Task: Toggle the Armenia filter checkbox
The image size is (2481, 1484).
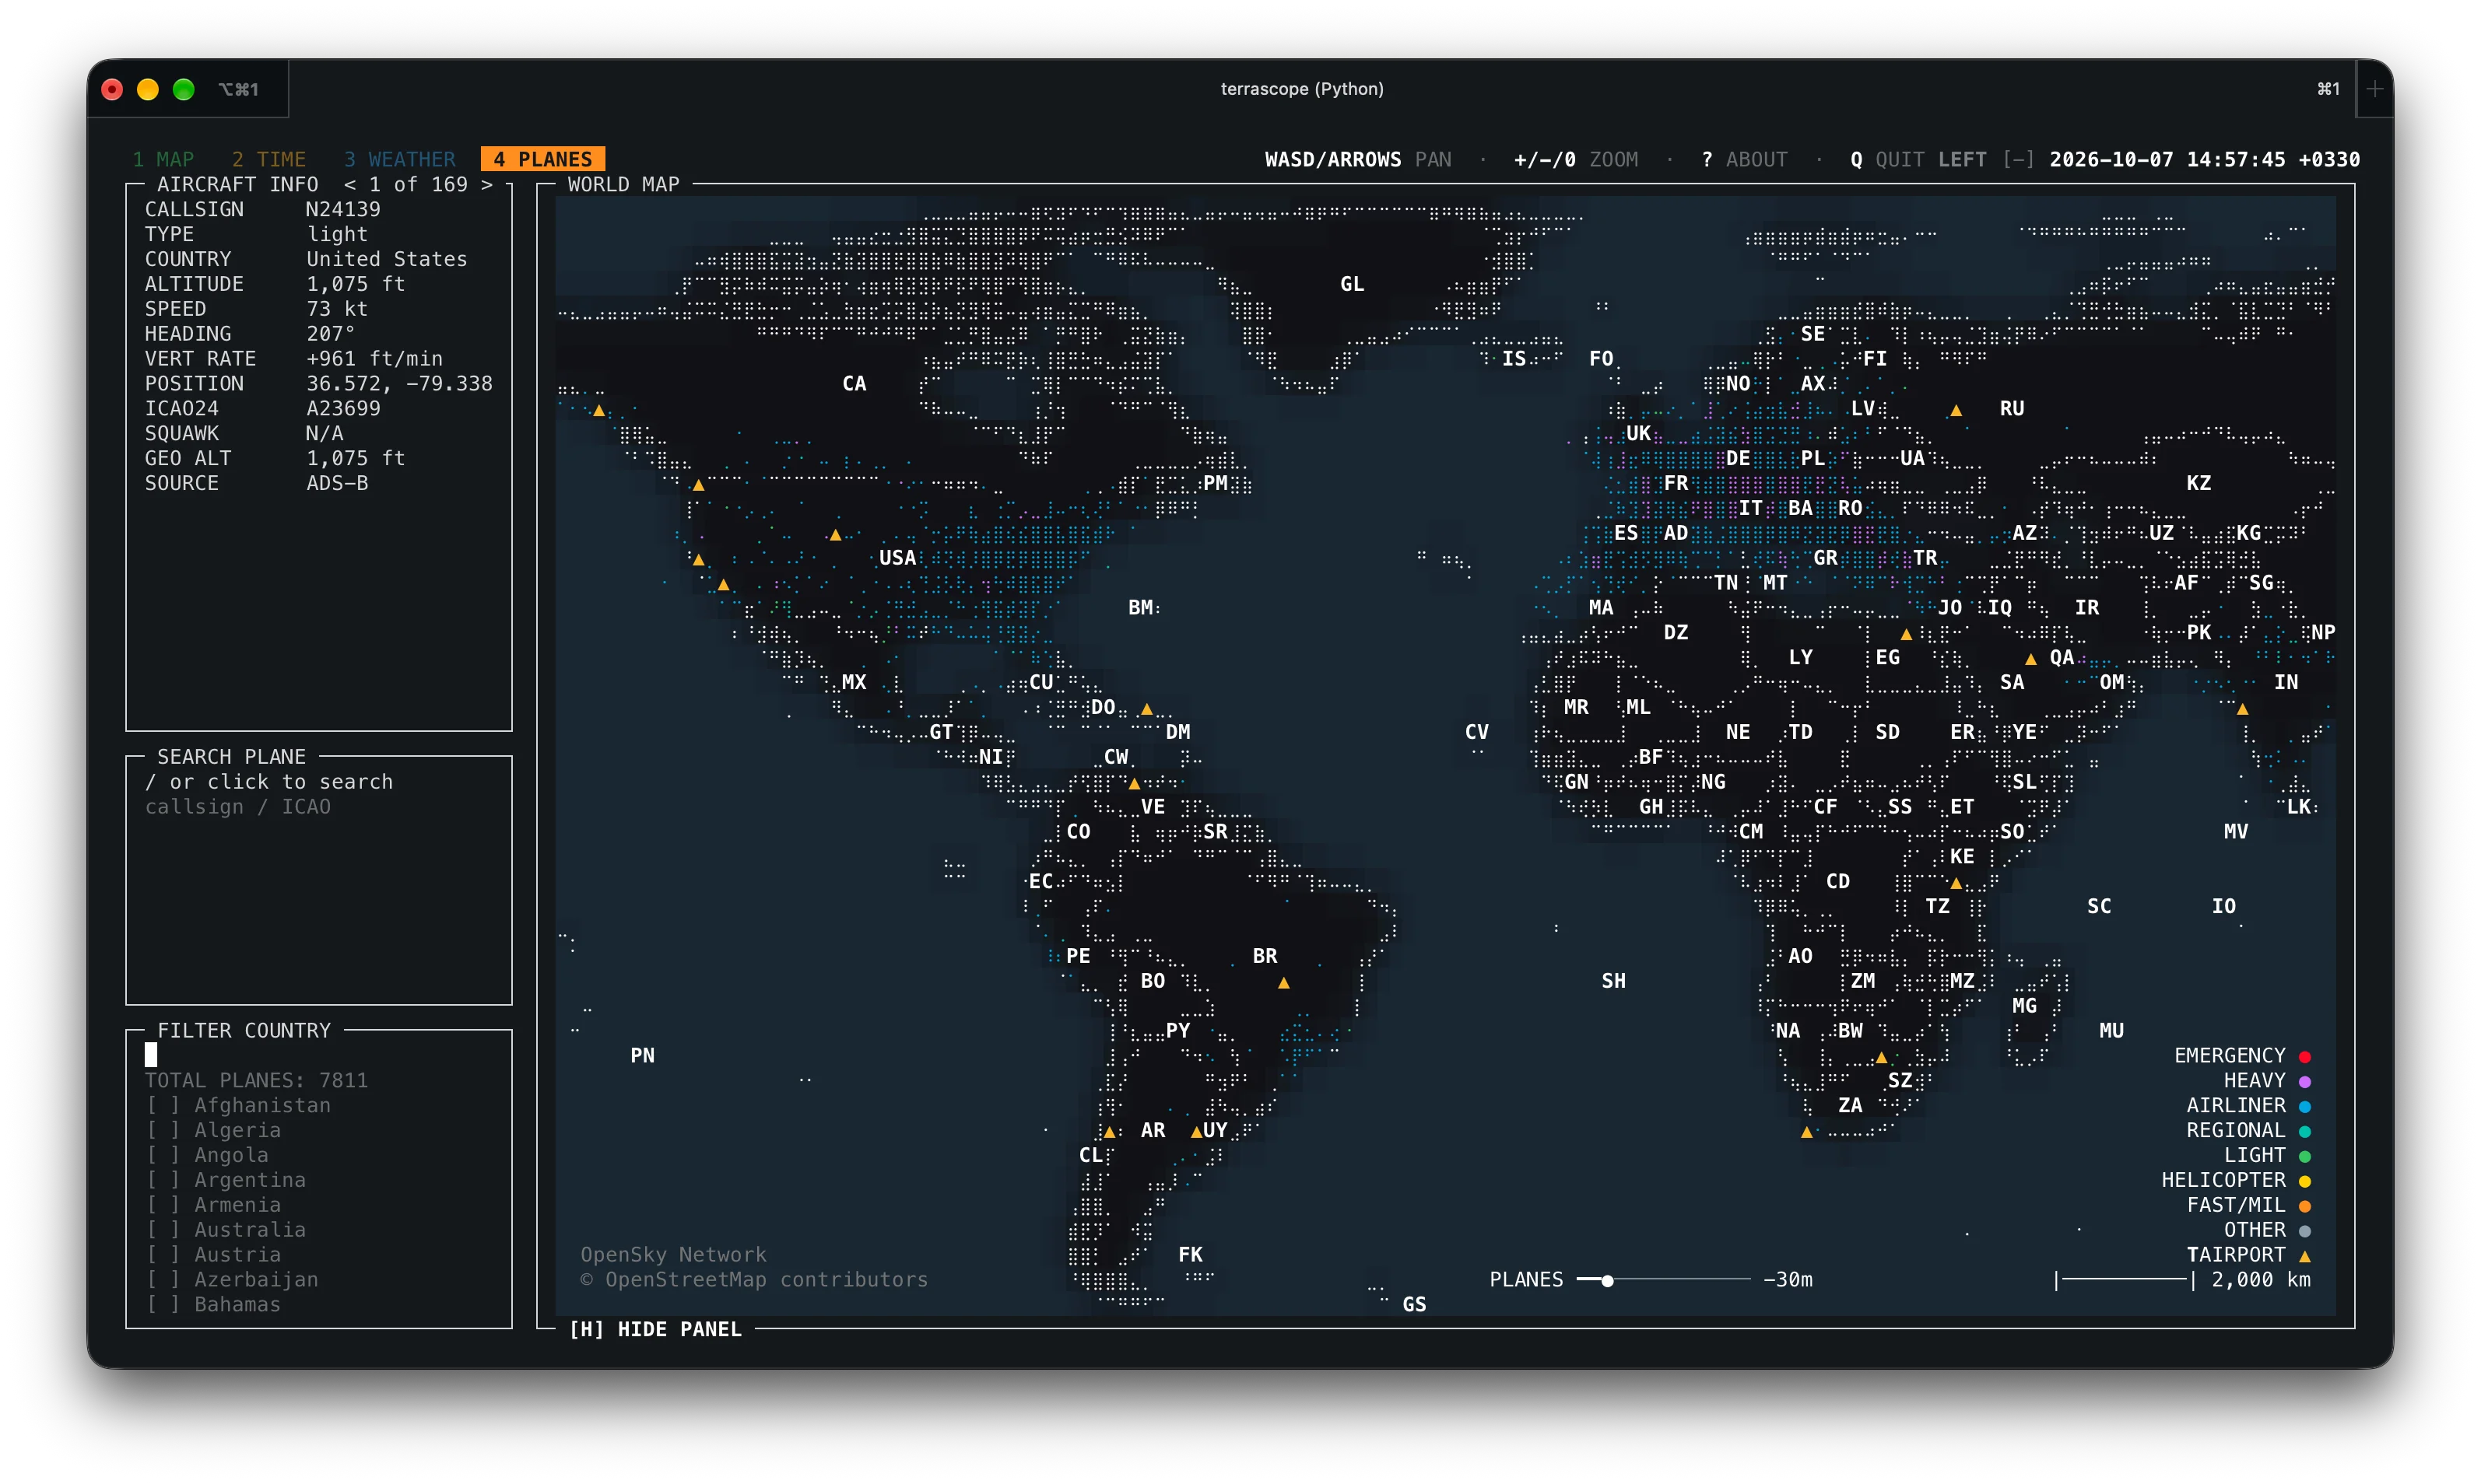Action: [163, 1205]
